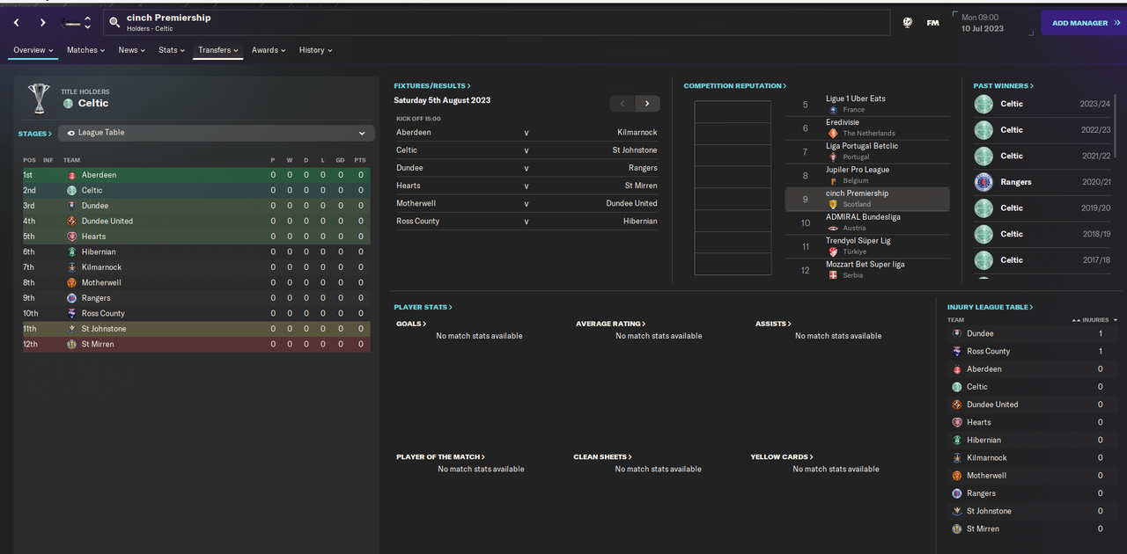Image resolution: width=1127 pixels, height=554 pixels.
Task: Click the cinch Premiership search field
Action: pos(495,23)
